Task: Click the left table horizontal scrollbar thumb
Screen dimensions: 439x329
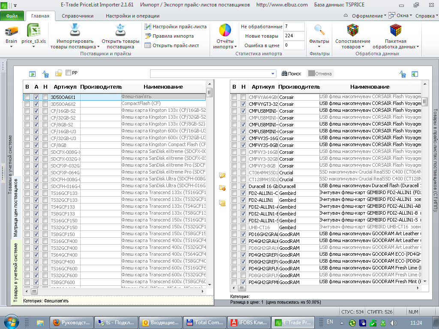Action: point(34,291)
